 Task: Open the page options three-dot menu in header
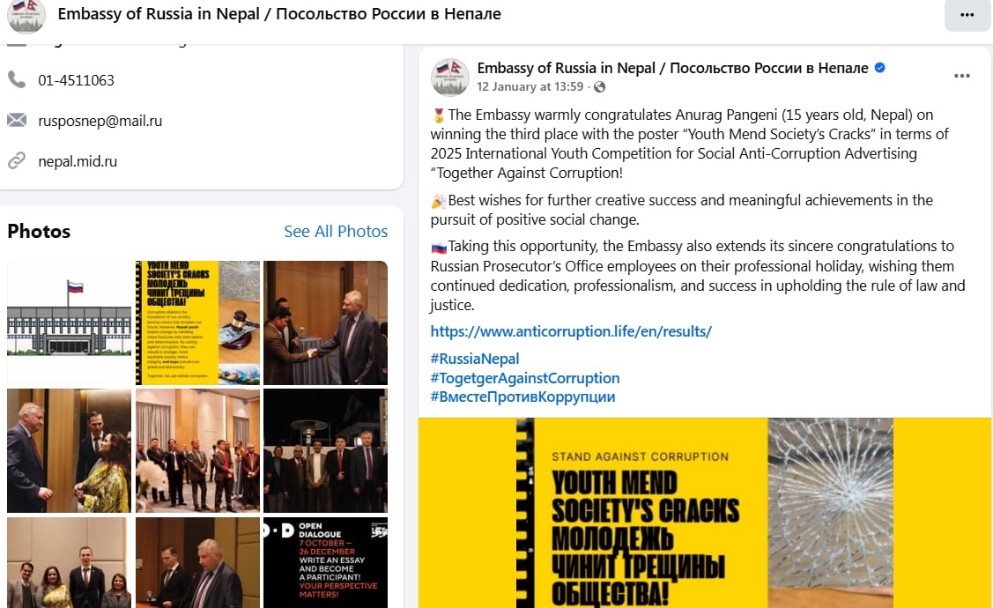(x=967, y=15)
